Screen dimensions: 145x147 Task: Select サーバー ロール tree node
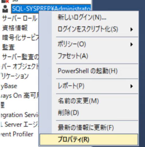click(19, 18)
